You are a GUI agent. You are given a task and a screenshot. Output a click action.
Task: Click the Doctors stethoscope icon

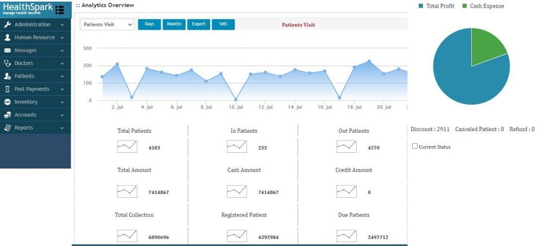(x=8, y=63)
